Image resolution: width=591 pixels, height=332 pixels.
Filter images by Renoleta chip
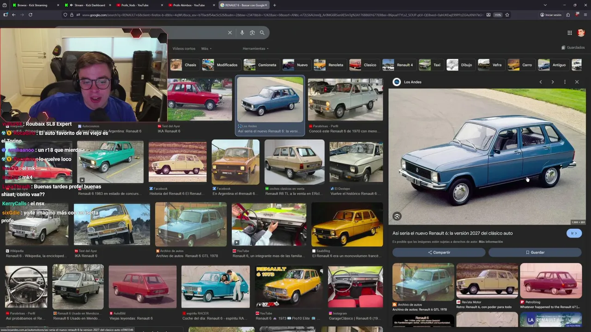pyautogui.click(x=329, y=65)
